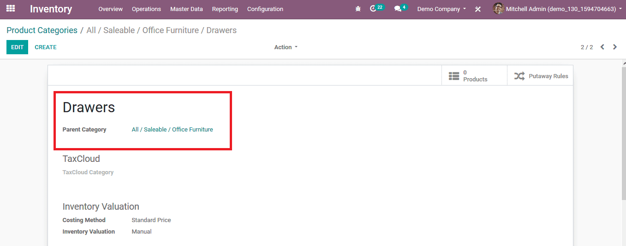Open 0 Products stat button
626x246 pixels.
474,75
